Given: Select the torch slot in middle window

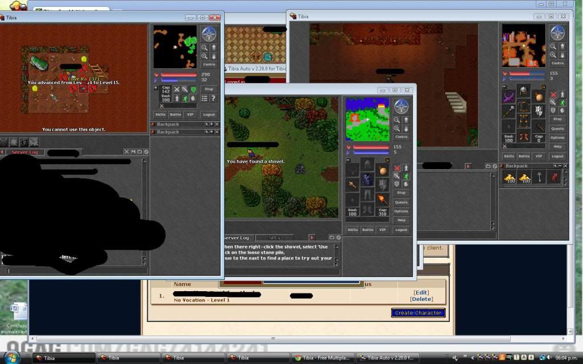Looking at the screenshot, I should (x=382, y=200).
